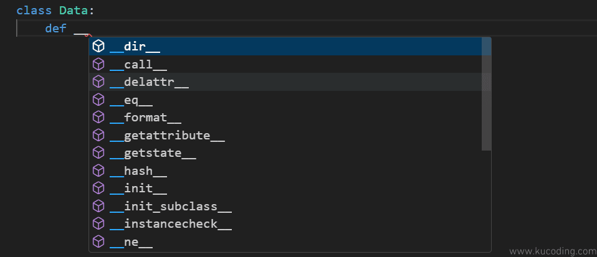Click the cube icon beside __delattr__
597x257 pixels.
(98, 82)
